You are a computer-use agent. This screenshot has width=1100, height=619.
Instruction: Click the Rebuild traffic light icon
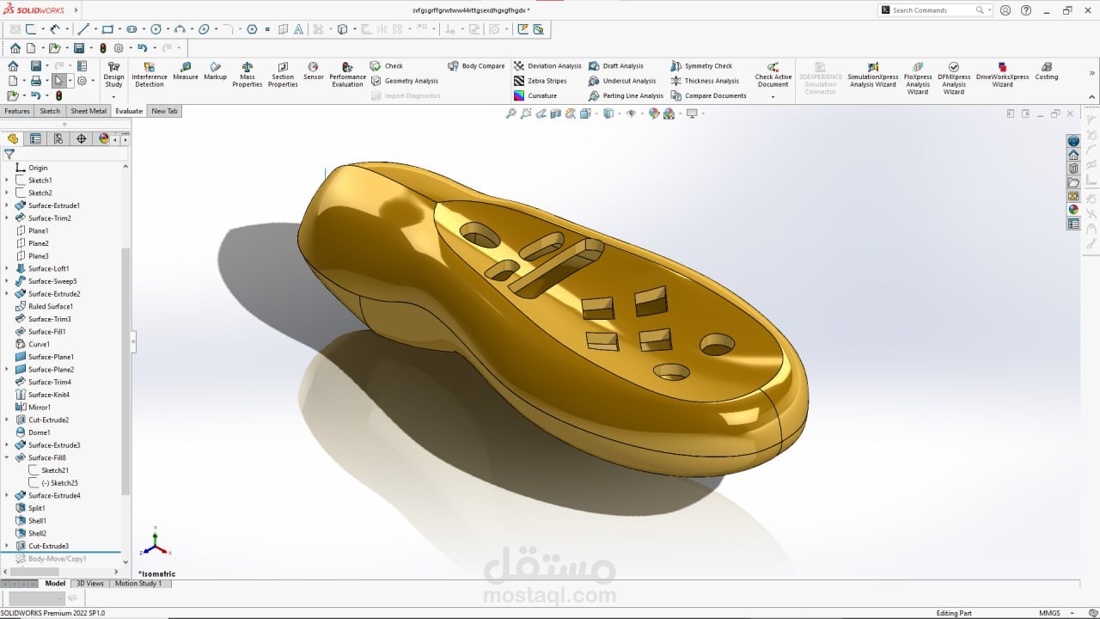click(x=103, y=48)
